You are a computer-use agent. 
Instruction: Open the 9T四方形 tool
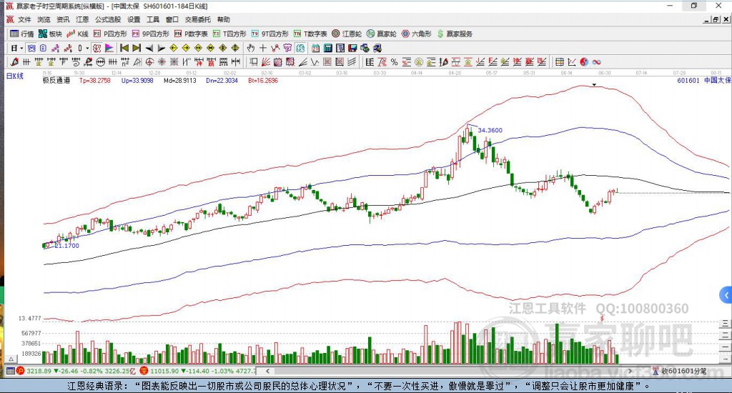coord(269,34)
